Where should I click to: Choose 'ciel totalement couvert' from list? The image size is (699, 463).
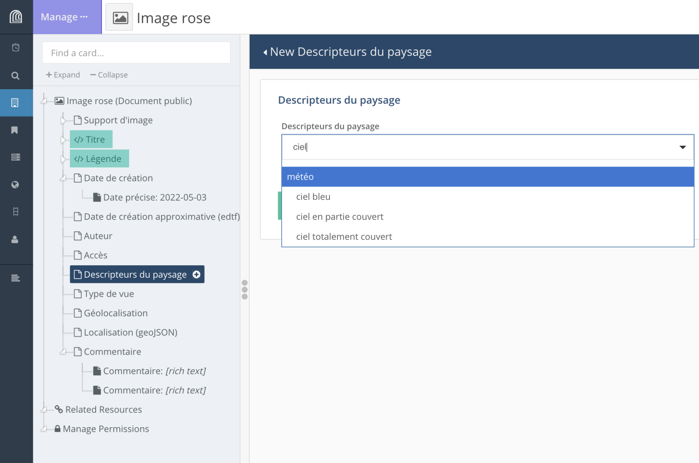pyautogui.click(x=344, y=236)
